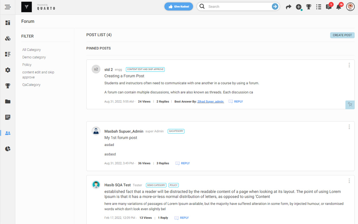The height and width of the screenshot is (224, 358).
Task: Click 24 Views count
Action: (144, 102)
